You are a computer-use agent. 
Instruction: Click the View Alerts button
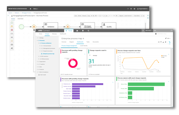coord(137,16)
